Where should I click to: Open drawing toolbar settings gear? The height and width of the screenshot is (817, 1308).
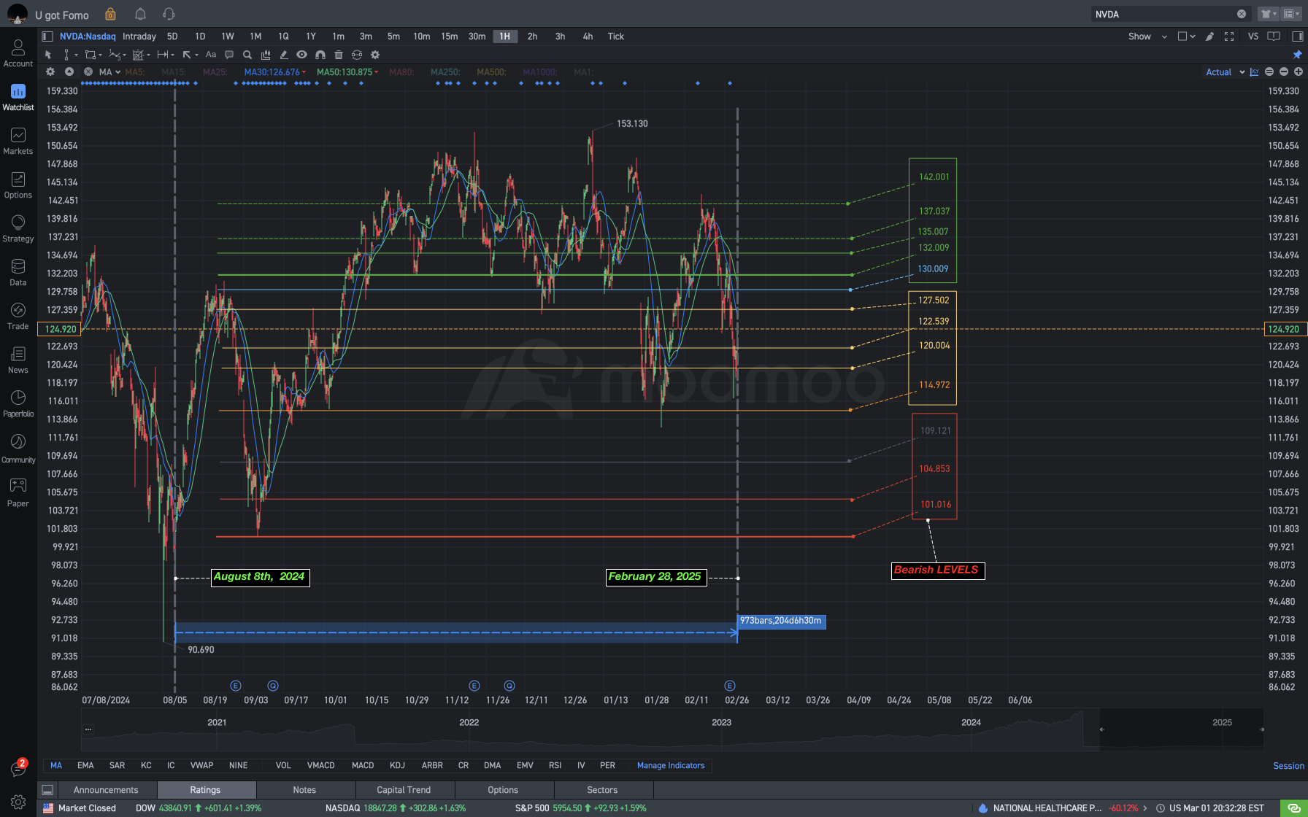coord(375,55)
